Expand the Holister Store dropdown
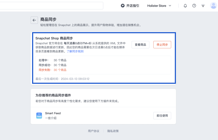This screenshot has width=218, height=140. pyautogui.click(x=159, y=6)
